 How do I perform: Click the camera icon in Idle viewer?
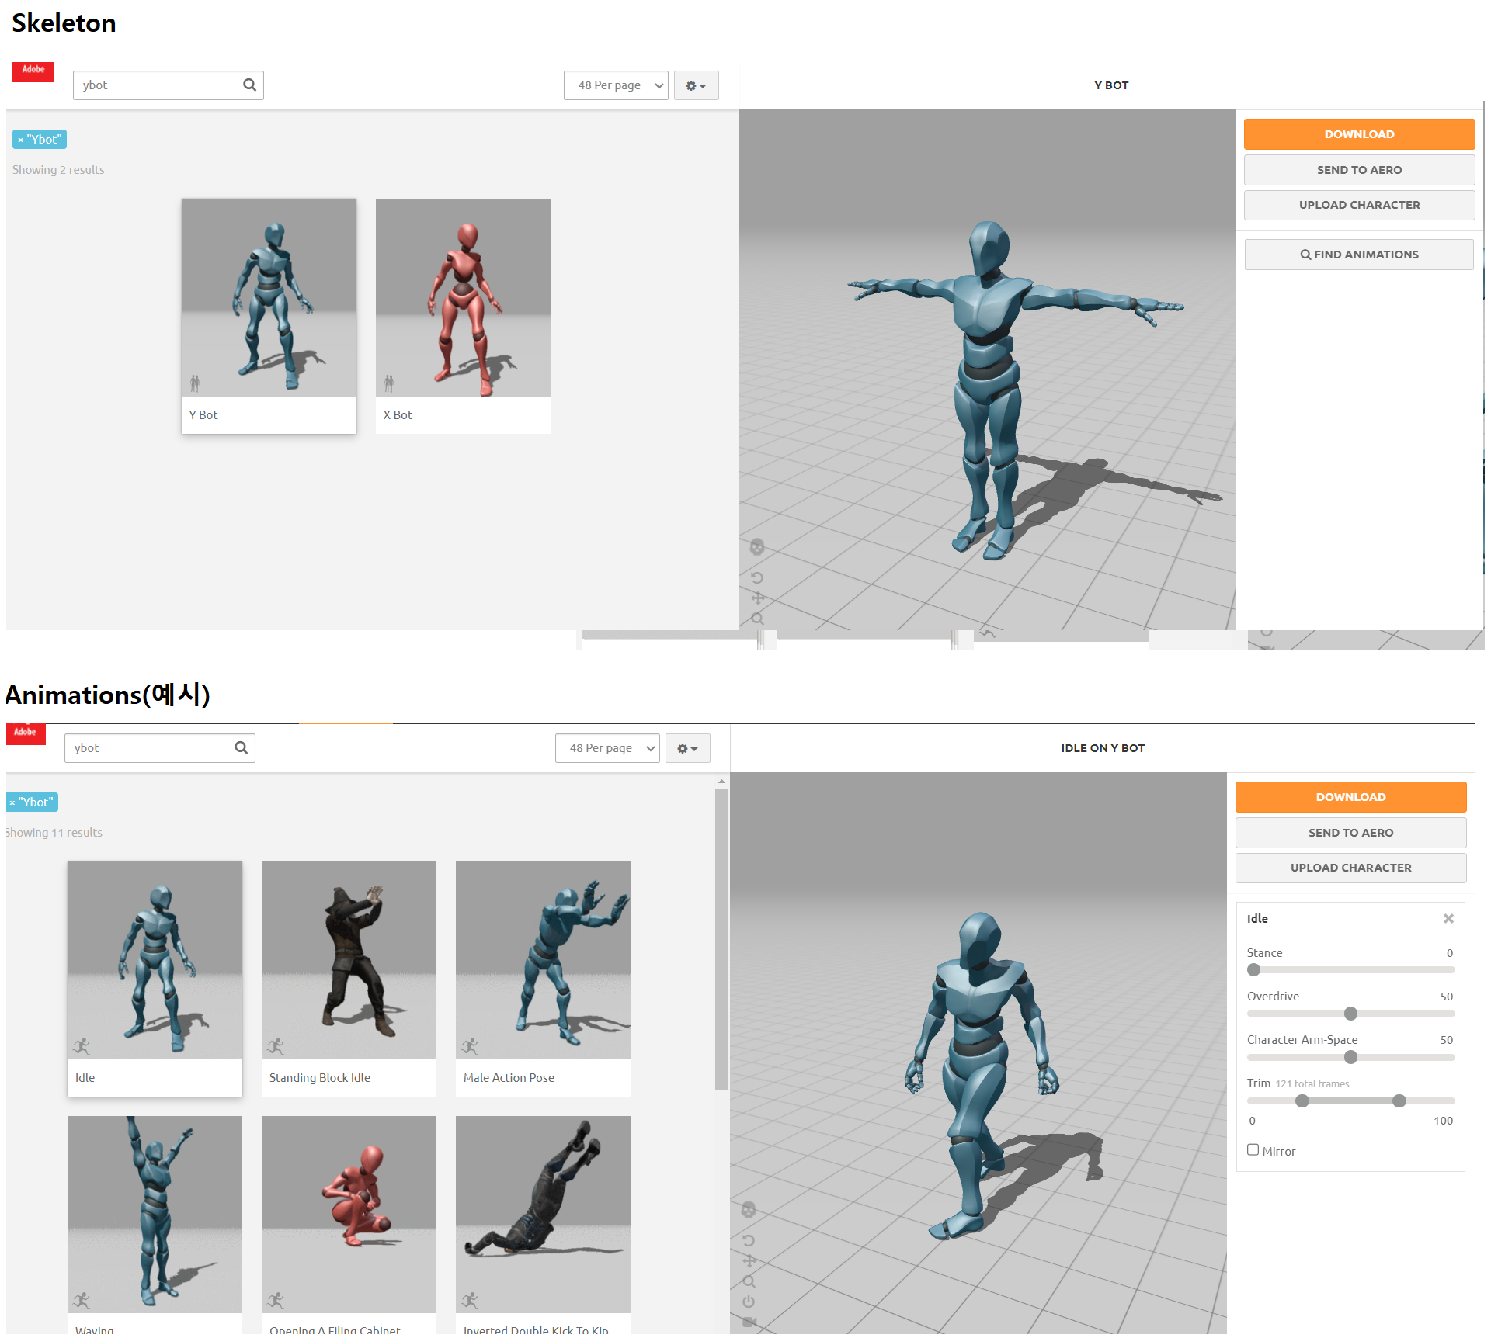click(x=749, y=1322)
